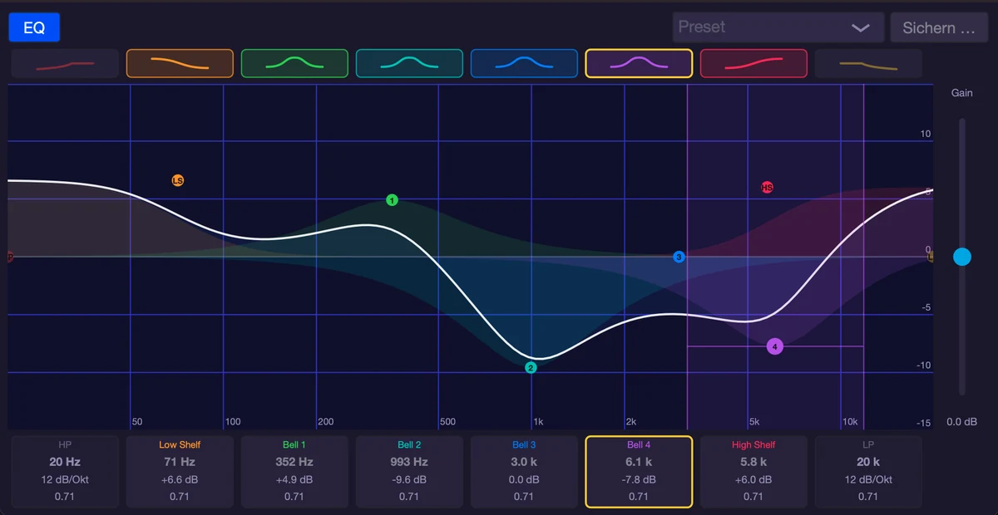The width and height of the screenshot is (998, 515).
Task: Click the 71 Hz frequency value
Action: (x=180, y=462)
